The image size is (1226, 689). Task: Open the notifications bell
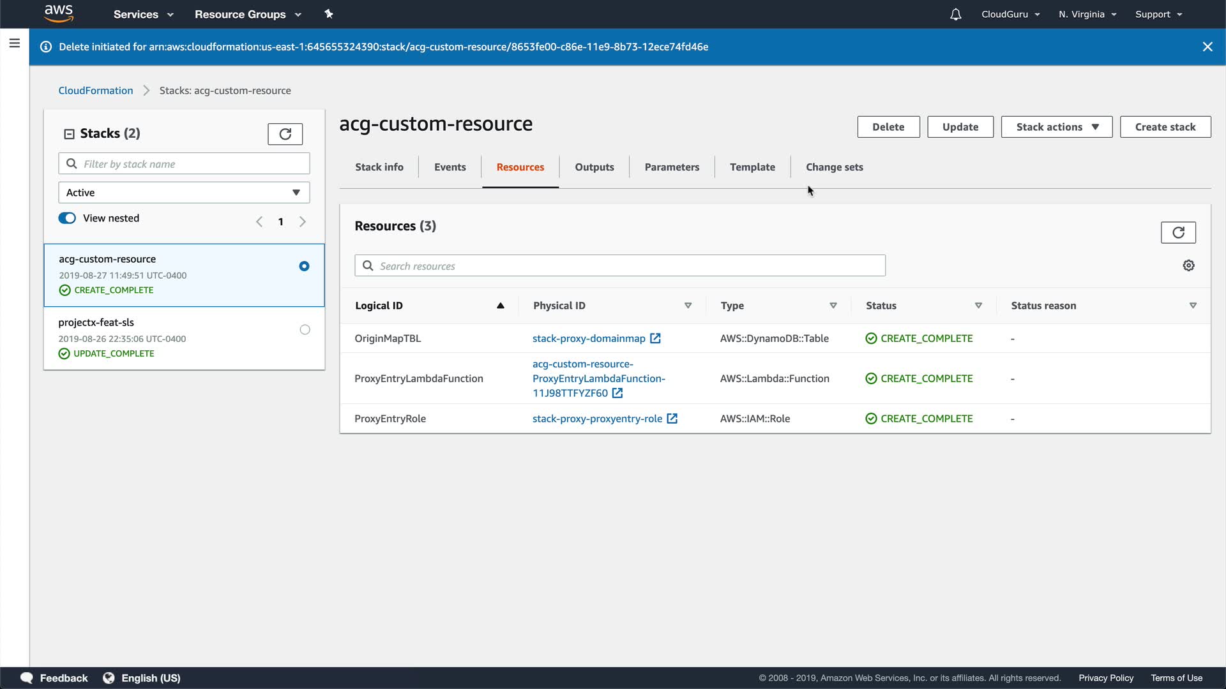tap(955, 14)
